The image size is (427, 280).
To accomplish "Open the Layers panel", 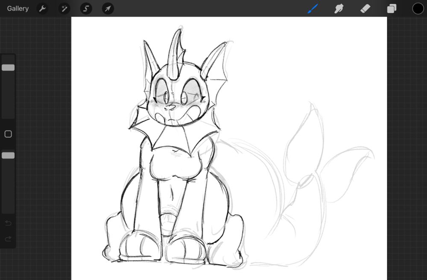I will (x=392, y=9).
